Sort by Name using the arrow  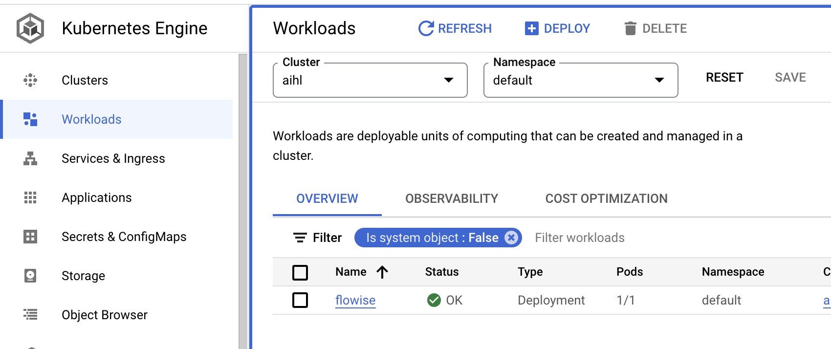tap(382, 272)
